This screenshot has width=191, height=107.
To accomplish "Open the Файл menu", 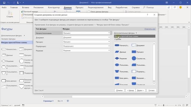I will click(4, 7).
